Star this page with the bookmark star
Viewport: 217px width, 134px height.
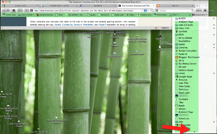click(142, 10)
